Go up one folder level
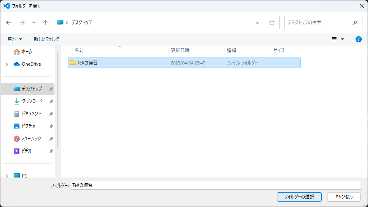 pos(45,23)
